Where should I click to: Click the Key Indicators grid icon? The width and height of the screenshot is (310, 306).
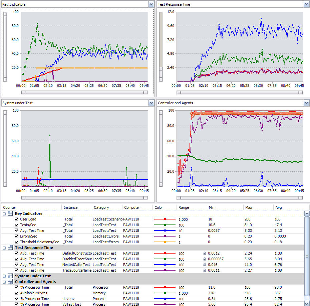[x=10, y=213]
